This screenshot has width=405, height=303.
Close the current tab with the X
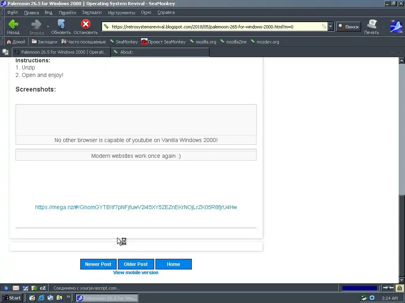pos(399,52)
